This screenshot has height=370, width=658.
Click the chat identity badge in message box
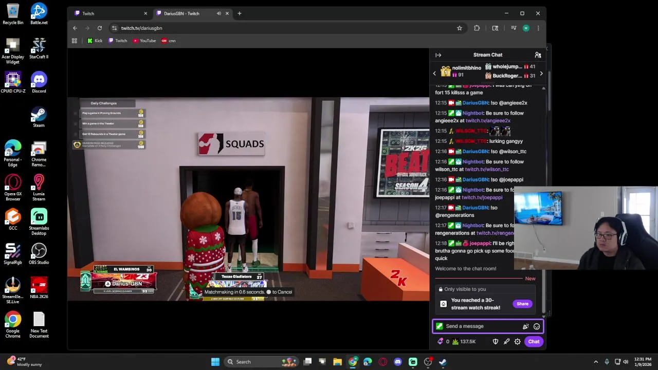click(439, 326)
